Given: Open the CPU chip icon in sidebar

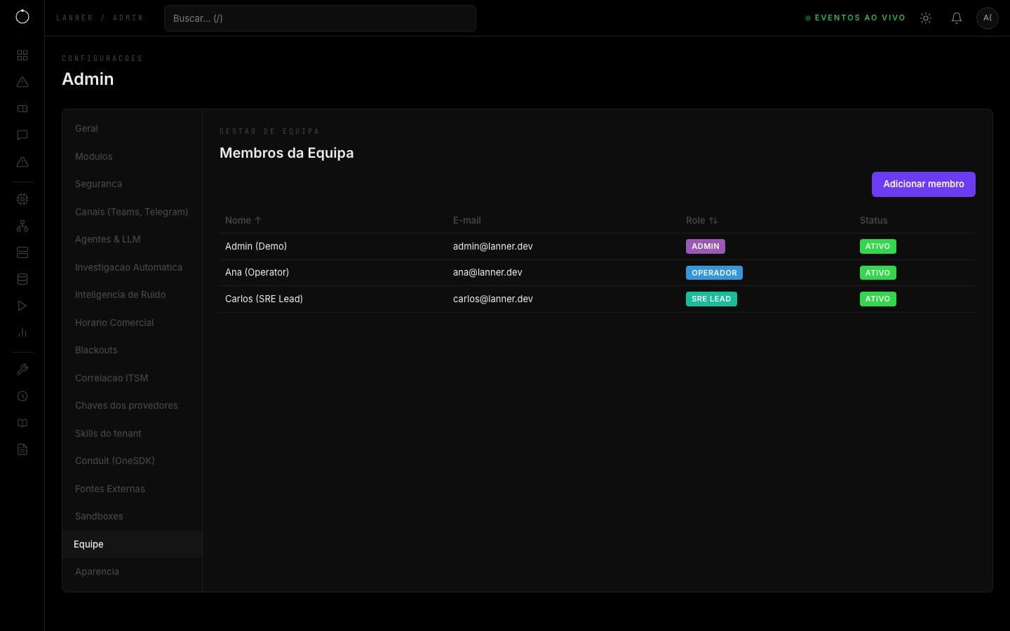Looking at the screenshot, I should (x=22, y=199).
